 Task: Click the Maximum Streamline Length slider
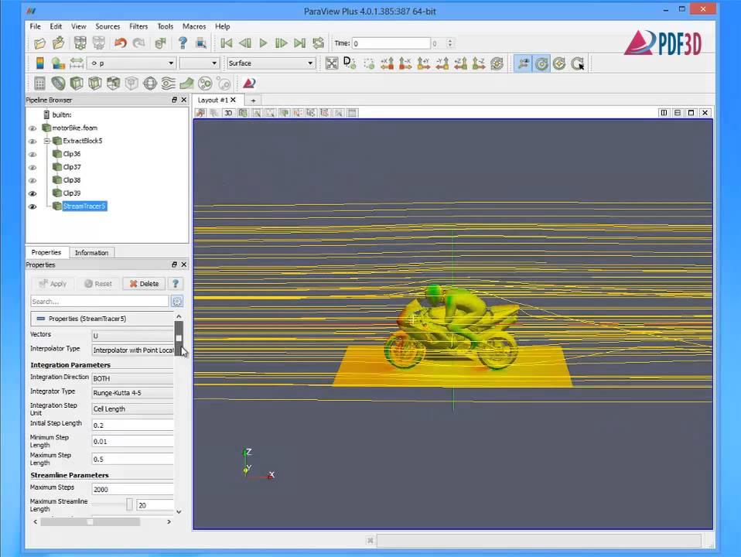(x=128, y=505)
